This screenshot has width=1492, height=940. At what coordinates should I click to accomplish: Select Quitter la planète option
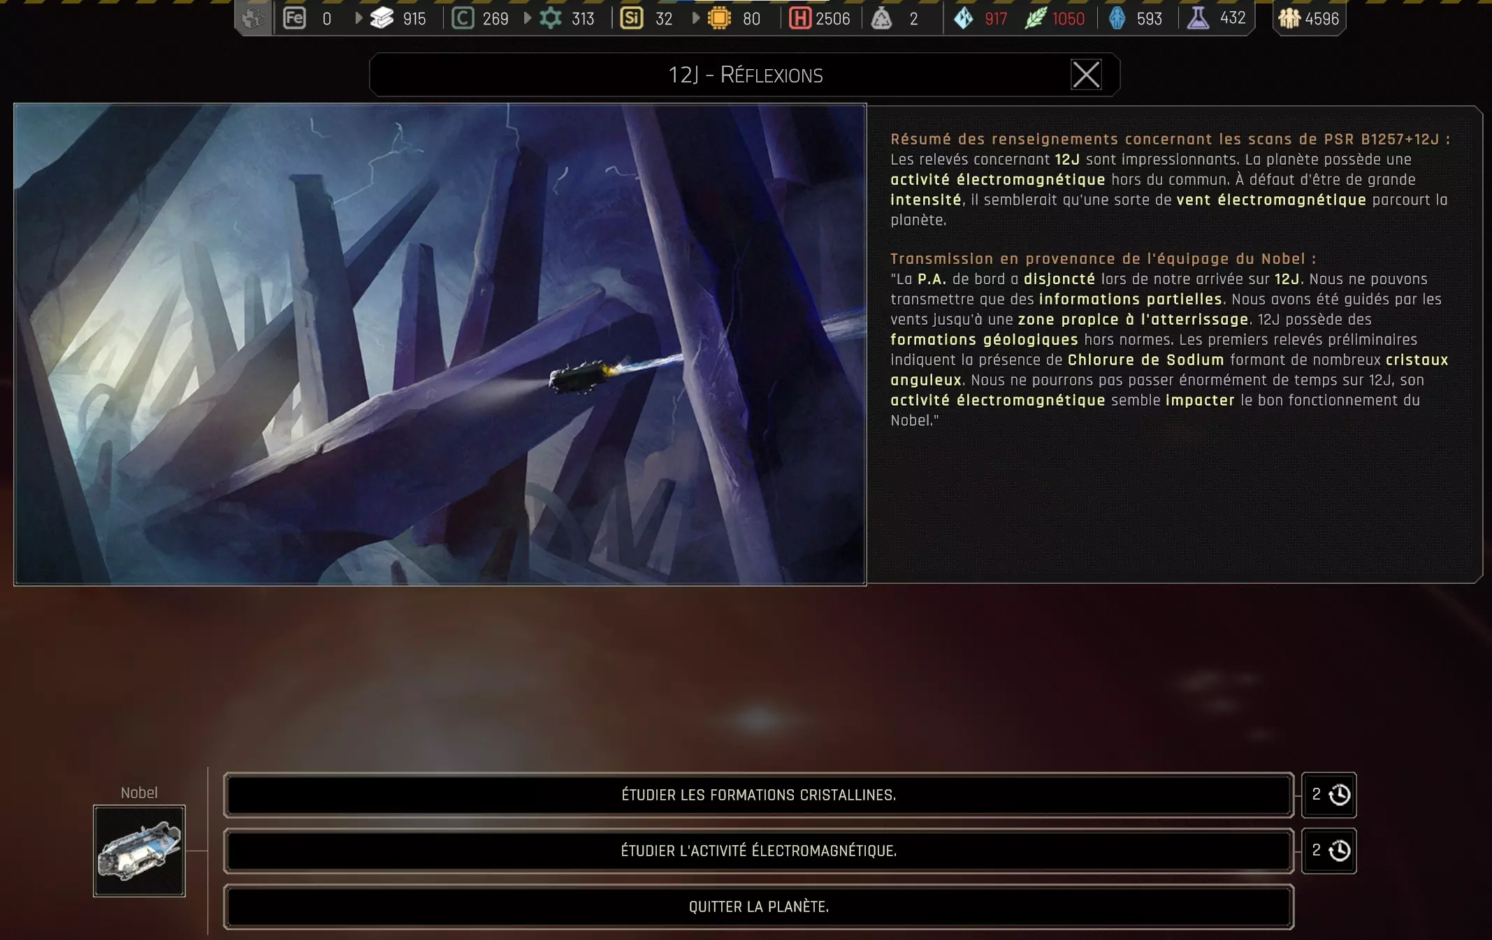click(x=758, y=906)
